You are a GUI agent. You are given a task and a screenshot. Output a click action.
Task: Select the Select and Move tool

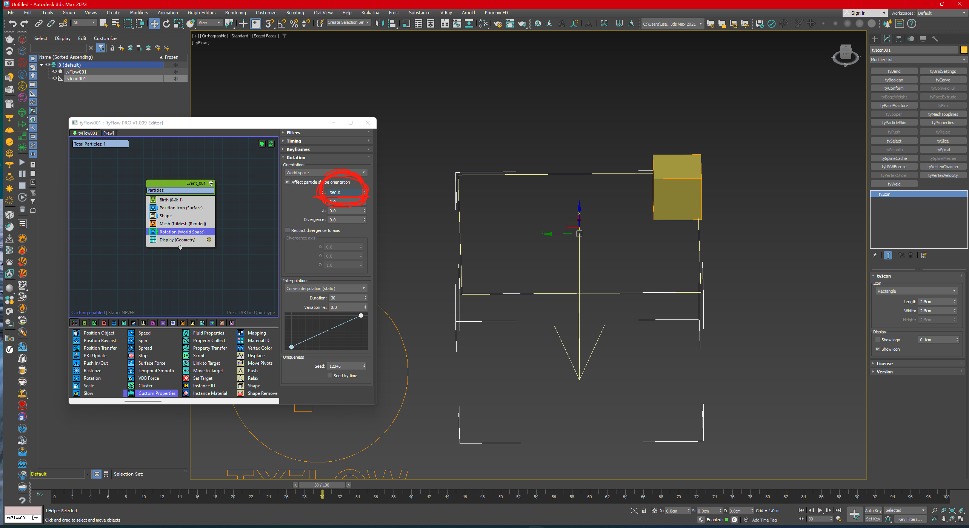click(x=154, y=24)
